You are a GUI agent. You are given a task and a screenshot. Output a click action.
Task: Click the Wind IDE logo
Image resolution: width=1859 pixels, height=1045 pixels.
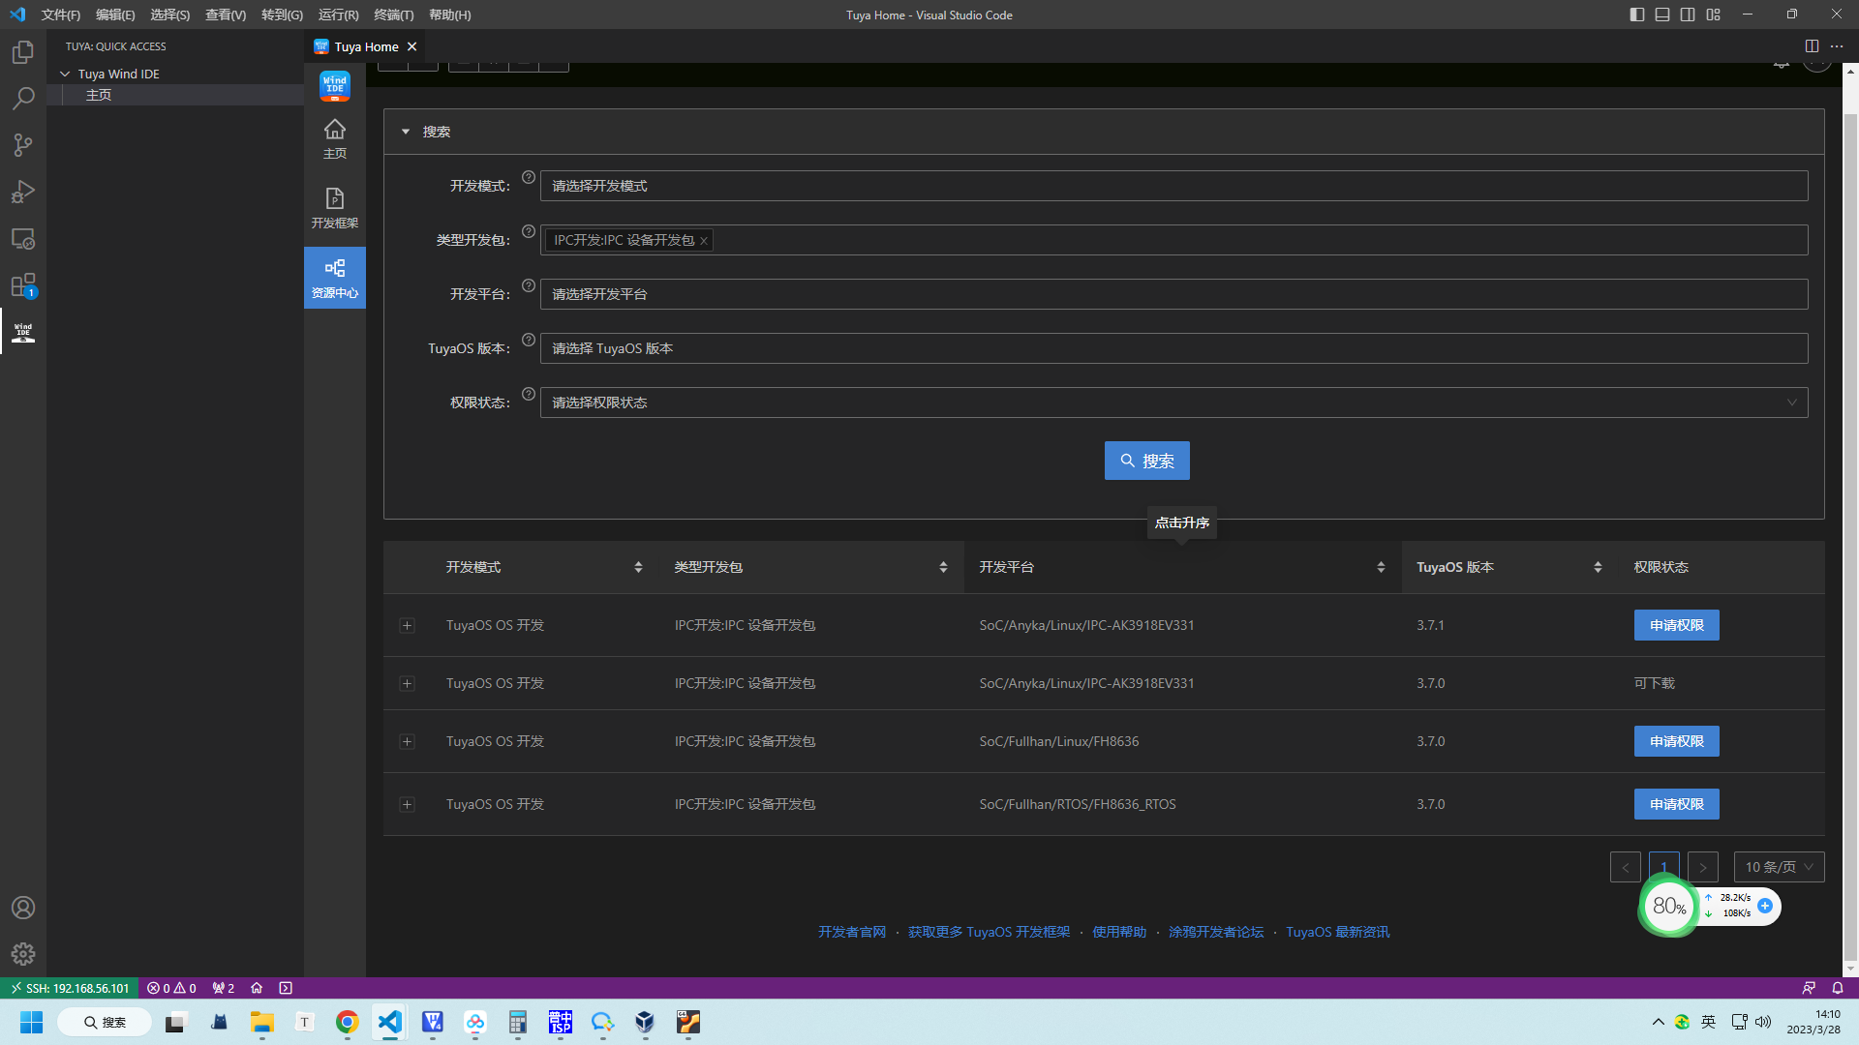[335, 86]
